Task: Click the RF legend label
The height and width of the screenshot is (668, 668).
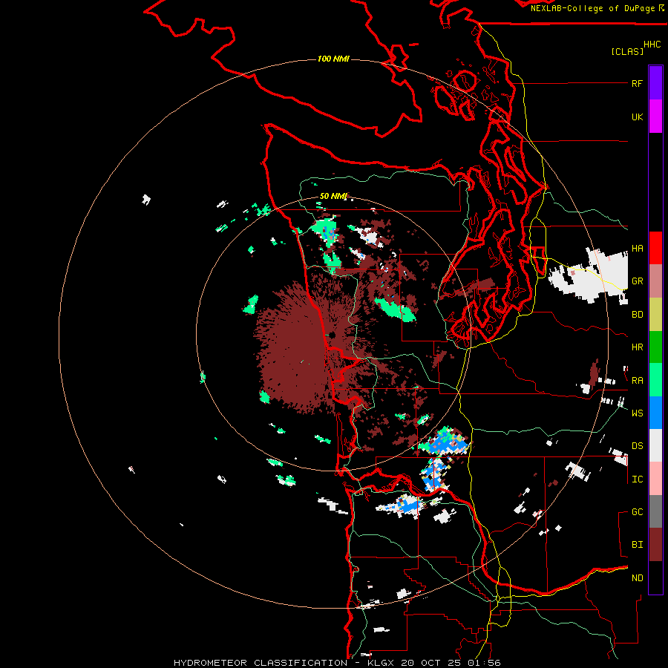Action: pyautogui.click(x=637, y=83)
